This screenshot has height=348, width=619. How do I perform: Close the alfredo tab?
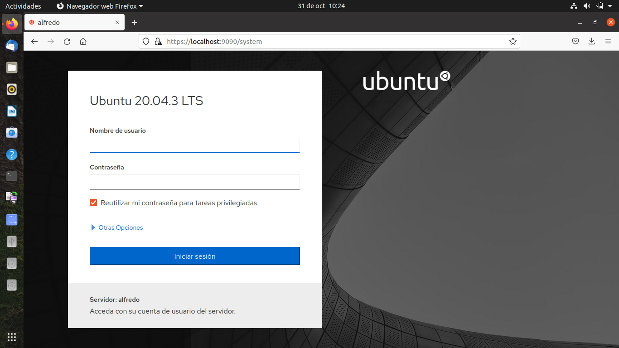117,22
